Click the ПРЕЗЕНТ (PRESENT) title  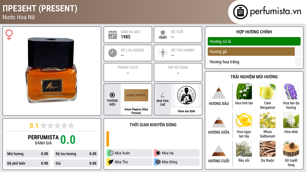tap(40, 8)
